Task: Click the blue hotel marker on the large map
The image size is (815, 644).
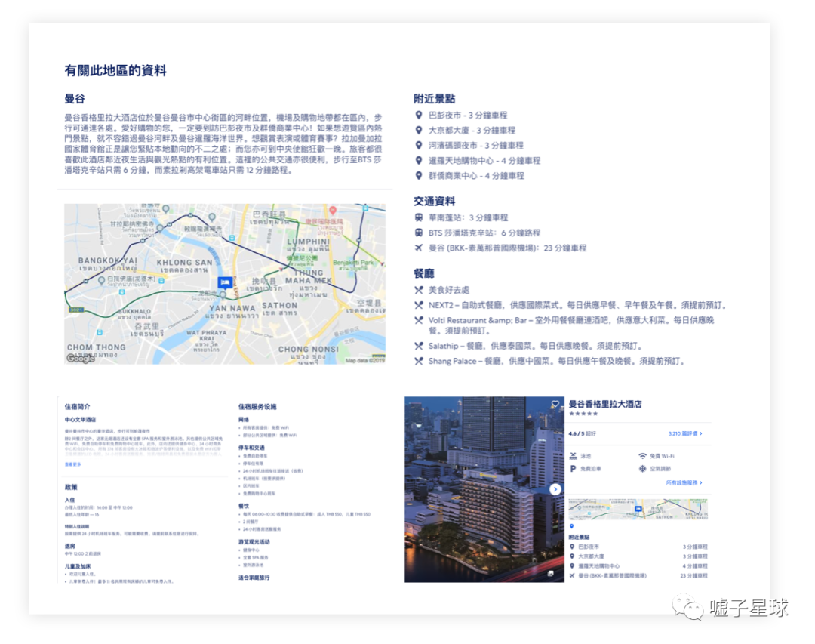Action: [x=225, y=282]
